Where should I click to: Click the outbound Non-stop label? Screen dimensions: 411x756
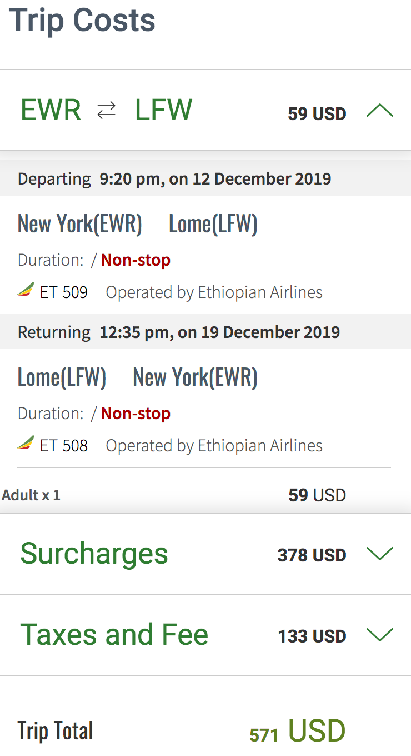pyautogui.click(x=136, y=260)
